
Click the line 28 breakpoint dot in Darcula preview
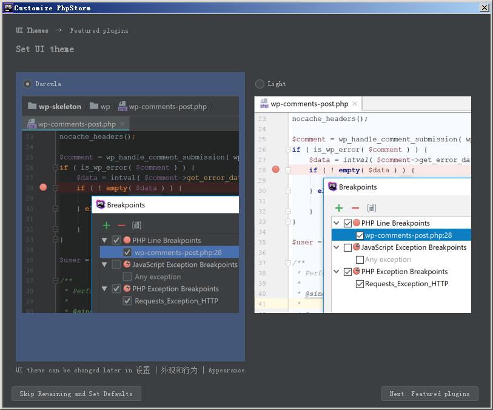tap(44, 187)
